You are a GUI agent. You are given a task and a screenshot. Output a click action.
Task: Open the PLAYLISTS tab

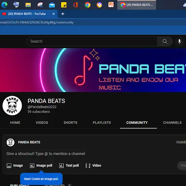(102, 123)
